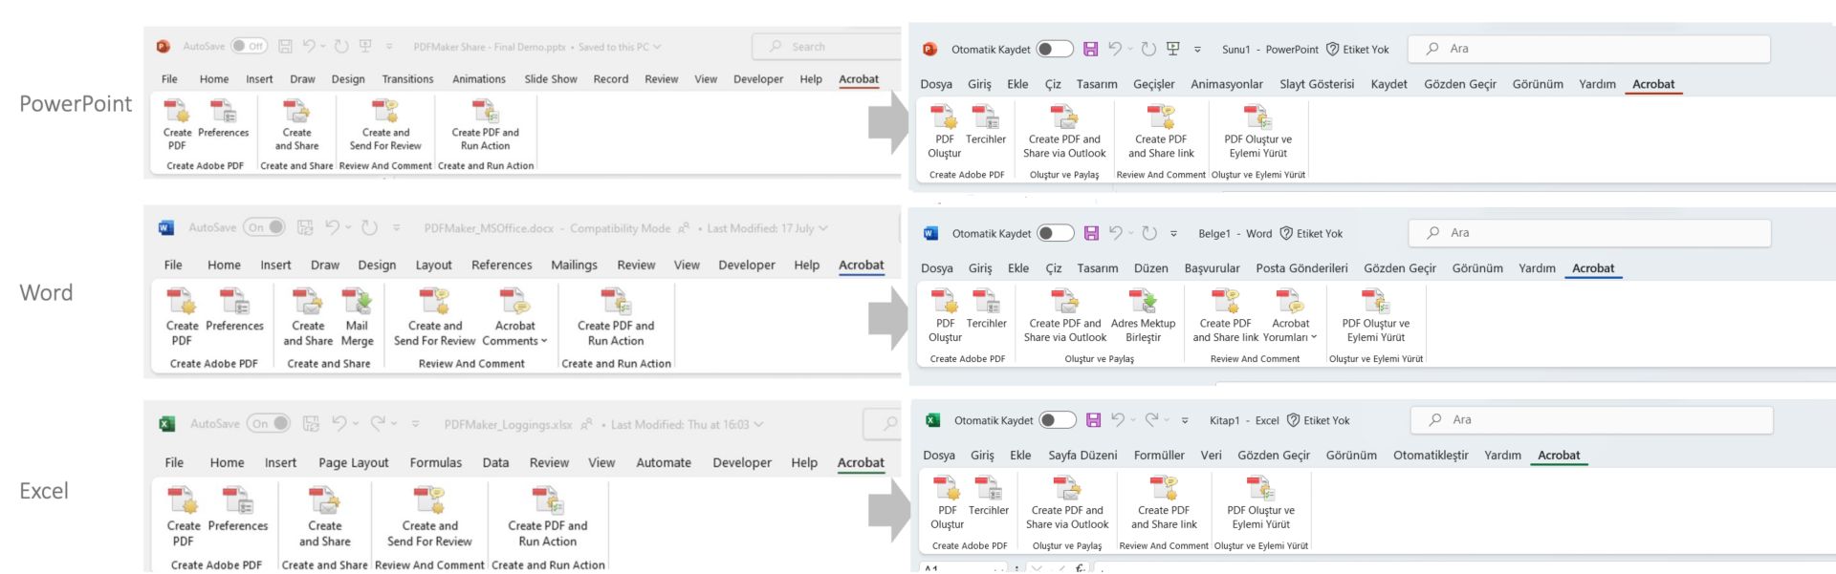Click Create and Send For Review in English Word
This screenshot has height=574, width=1836.
point(434,317)
